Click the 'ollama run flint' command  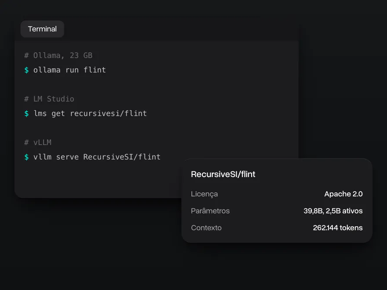click(x=69, y=70)
